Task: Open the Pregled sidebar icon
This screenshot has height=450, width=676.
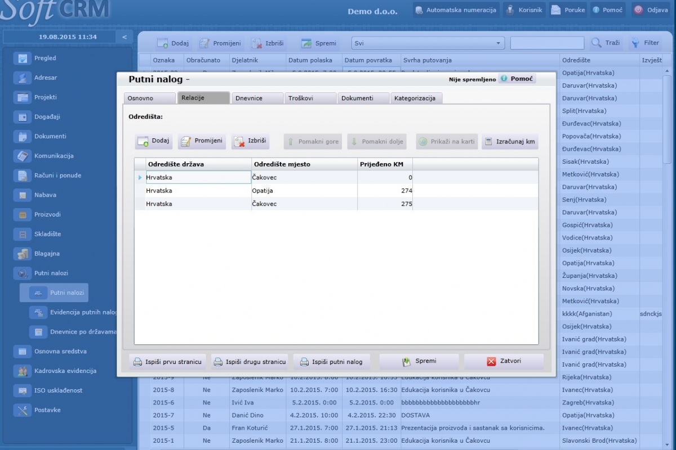Action: click(23, 58)
